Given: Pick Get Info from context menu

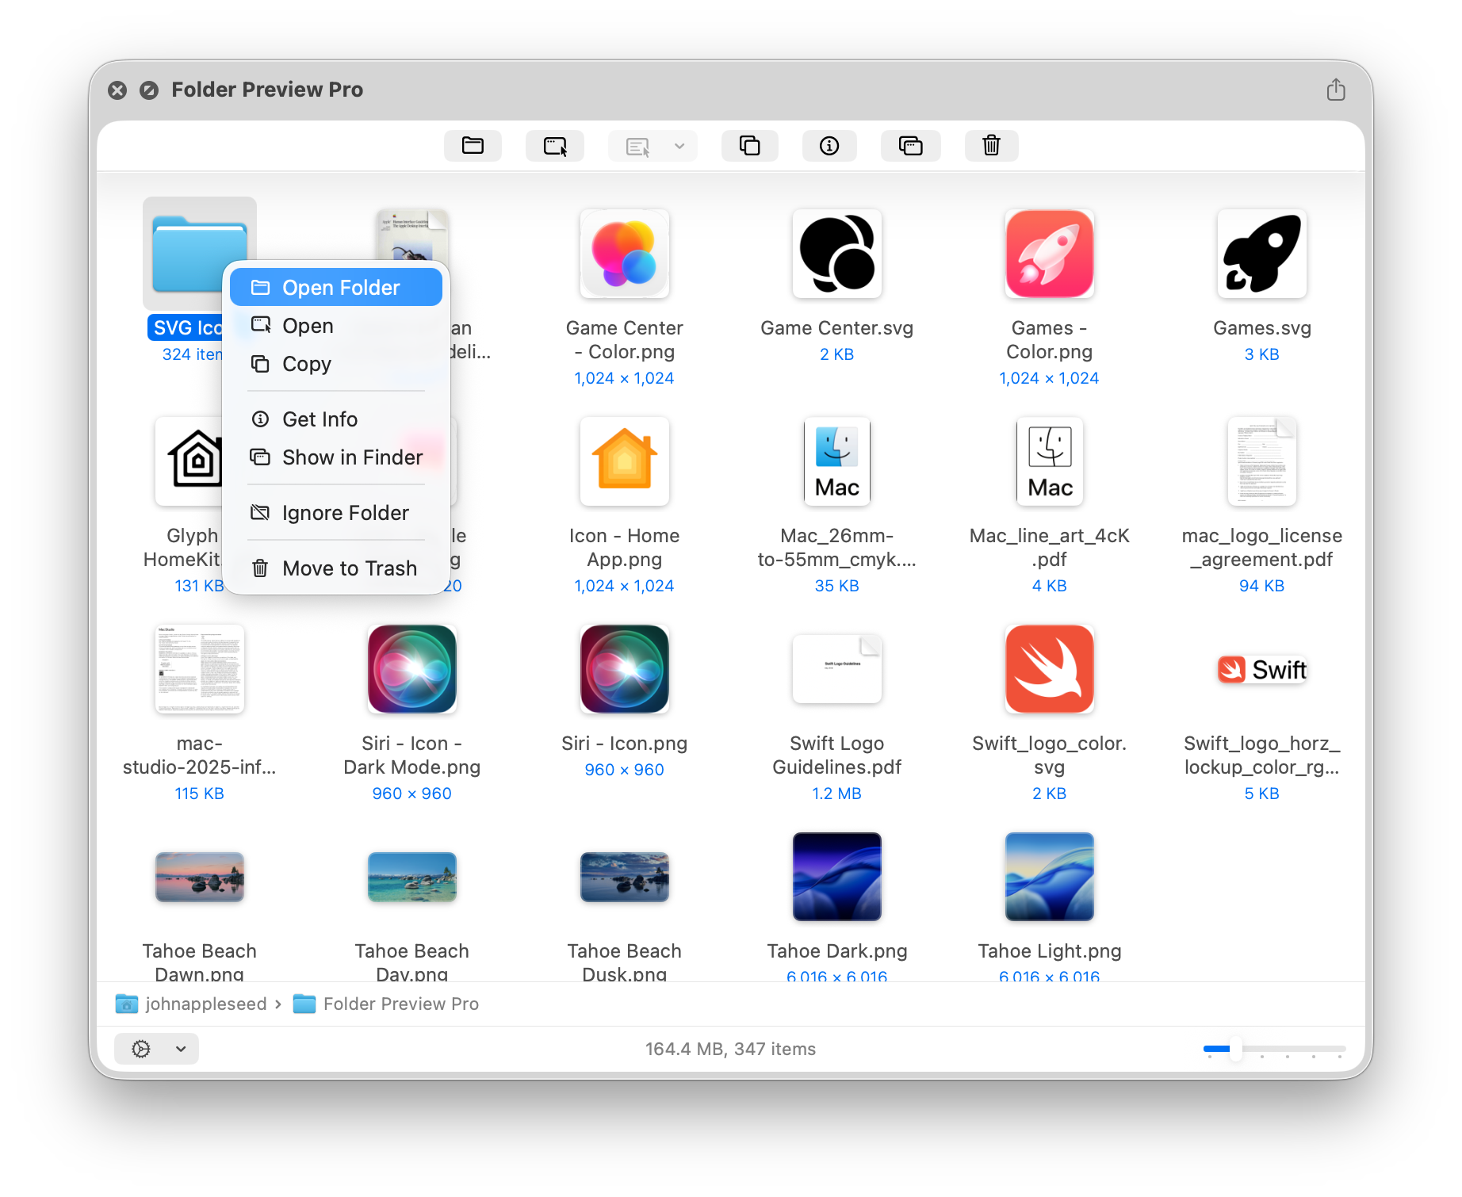Looking at the screenshot, I should (x=336, y=419).
